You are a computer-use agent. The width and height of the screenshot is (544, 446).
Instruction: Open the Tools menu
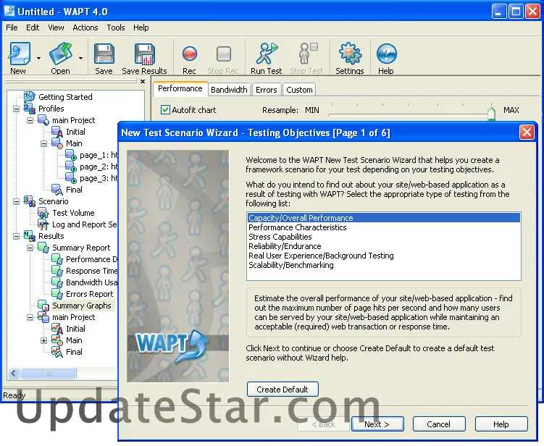[x=115, y=28]
